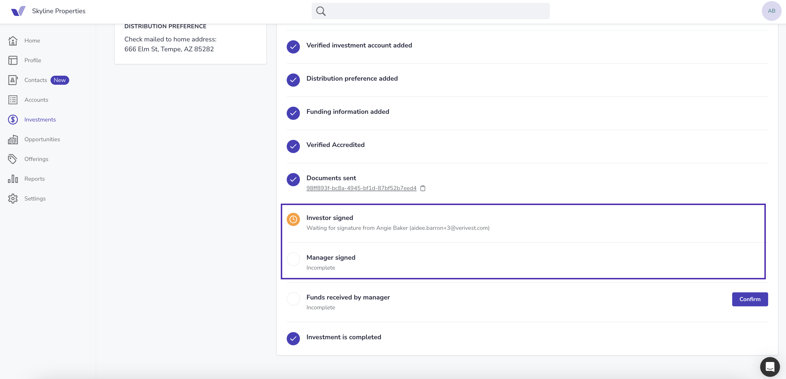
Task: Click the '666 Elm St, Tempe, AZ 85282' address
Action: [x=169, y=49]
